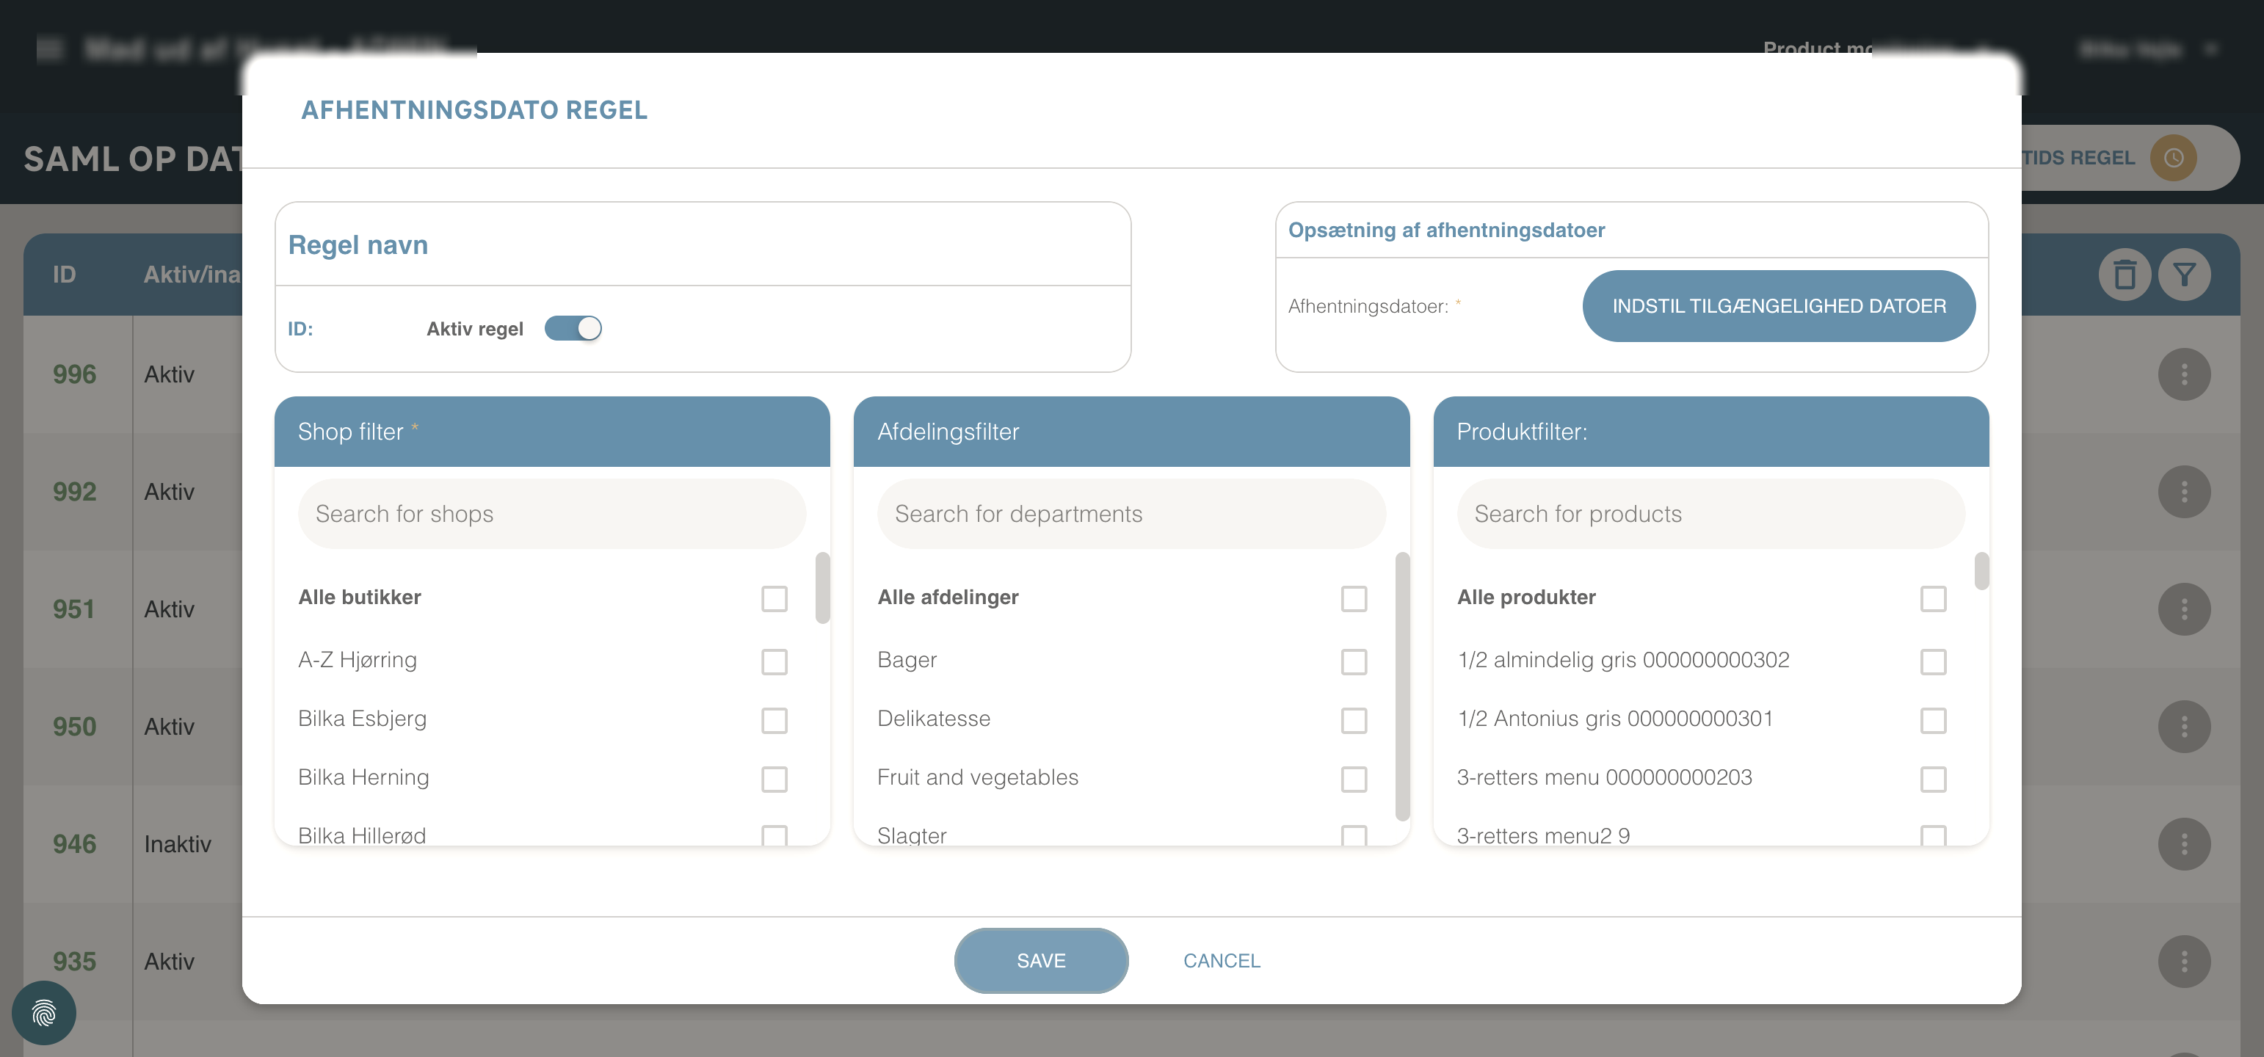Click the Shop filter list scrollbar
The height and width of the screenshot is (1057, 2264).
pos(823,587)
